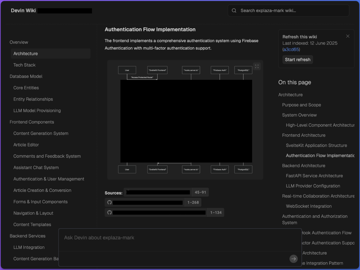Click the top Firebase Auth diagram node
360x270 pixels.
[x=220, y=70]
